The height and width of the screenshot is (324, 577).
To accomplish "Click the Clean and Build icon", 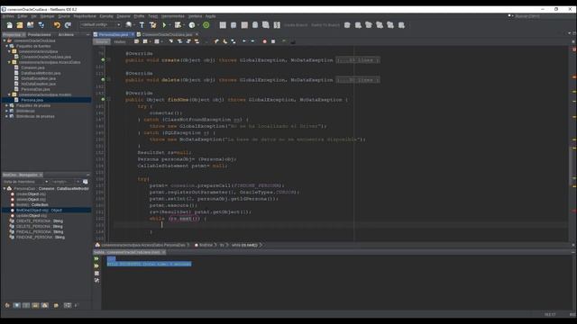I will (152, 25).
